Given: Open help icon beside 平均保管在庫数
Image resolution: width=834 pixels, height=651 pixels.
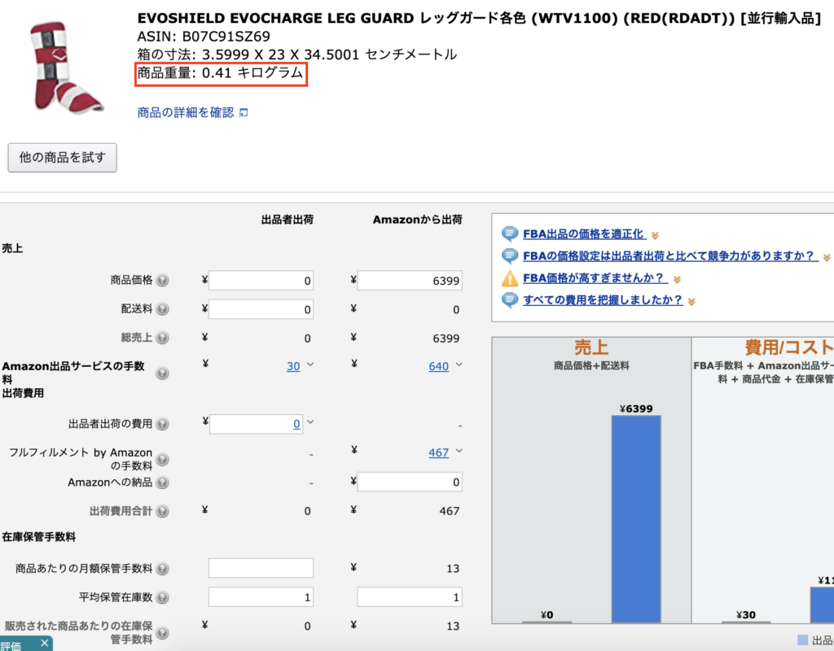Looking at the screenshot, I should 162,597.
